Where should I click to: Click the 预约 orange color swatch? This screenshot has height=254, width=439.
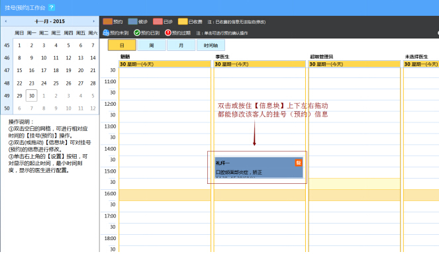coord(108,22)
